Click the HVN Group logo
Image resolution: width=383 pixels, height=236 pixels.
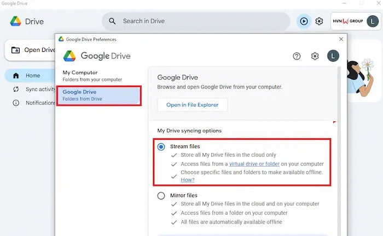347,22
